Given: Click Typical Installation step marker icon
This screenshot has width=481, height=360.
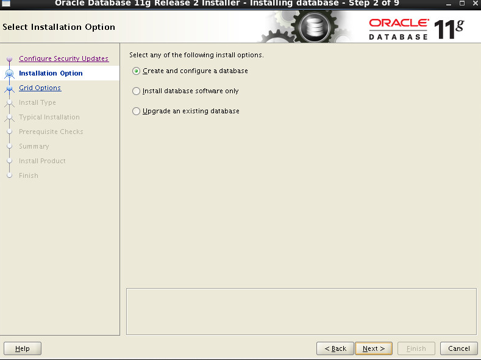Looking at the screenshot, I should [x=10, y=118].
